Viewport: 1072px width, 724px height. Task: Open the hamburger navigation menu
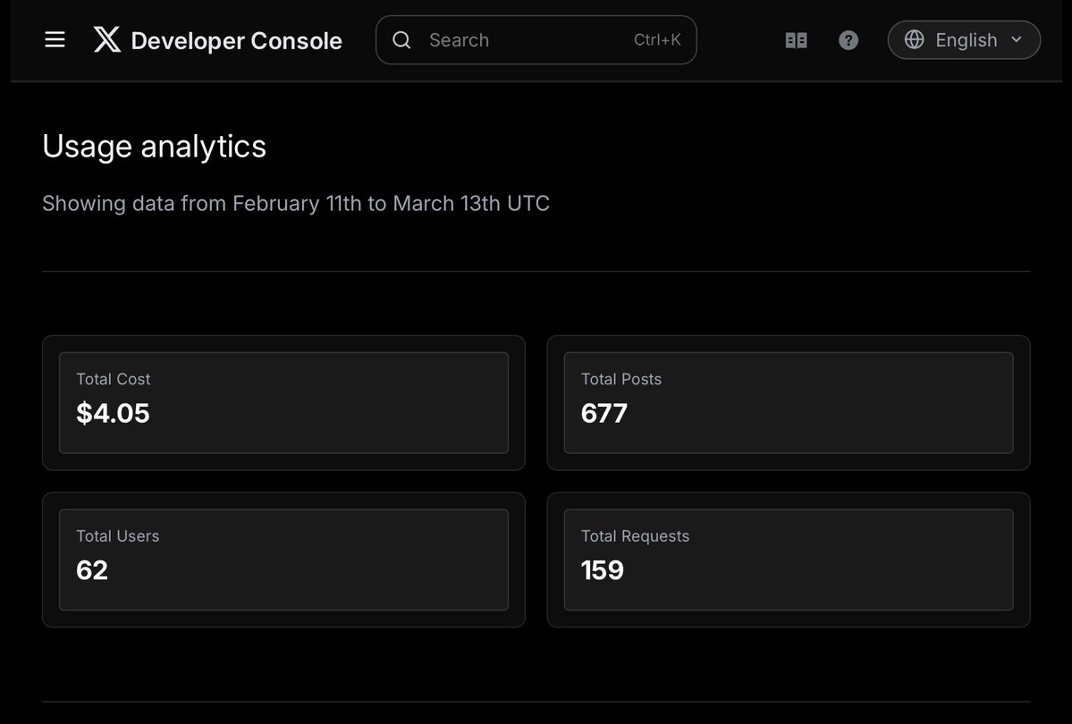coord(55,39)
